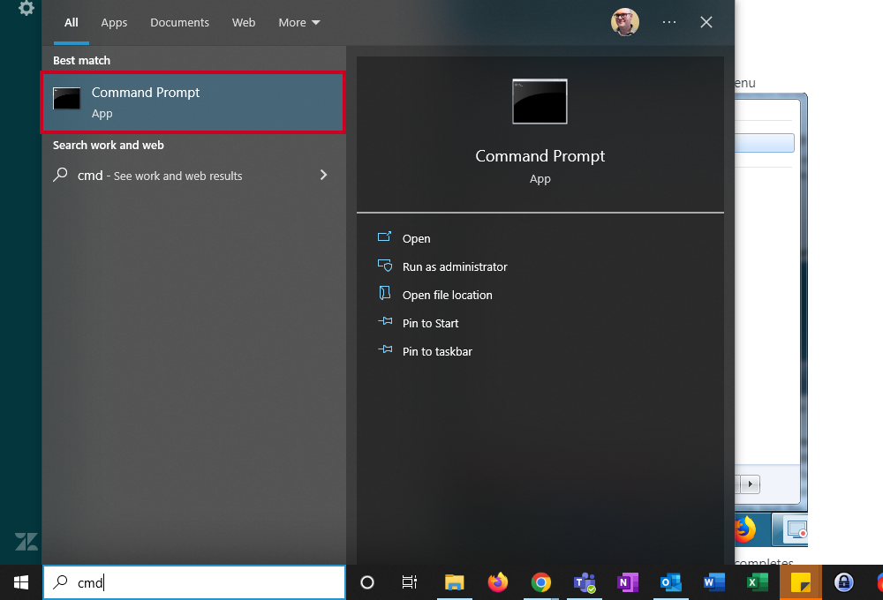Image resolution: width=883 pixels, height=600 pixels.
Task: Open Task View on taskbar
Action: tap(410, 582)
